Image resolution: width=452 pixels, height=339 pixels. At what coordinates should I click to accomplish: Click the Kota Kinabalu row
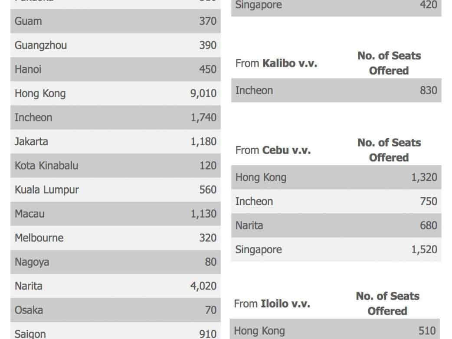coord(115,166)
